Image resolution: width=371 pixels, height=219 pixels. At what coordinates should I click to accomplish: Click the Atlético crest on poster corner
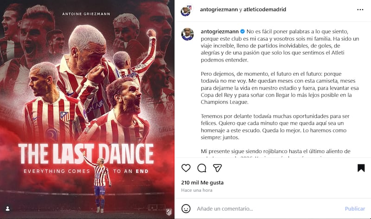pyautogui.click(x=169, y=211)
